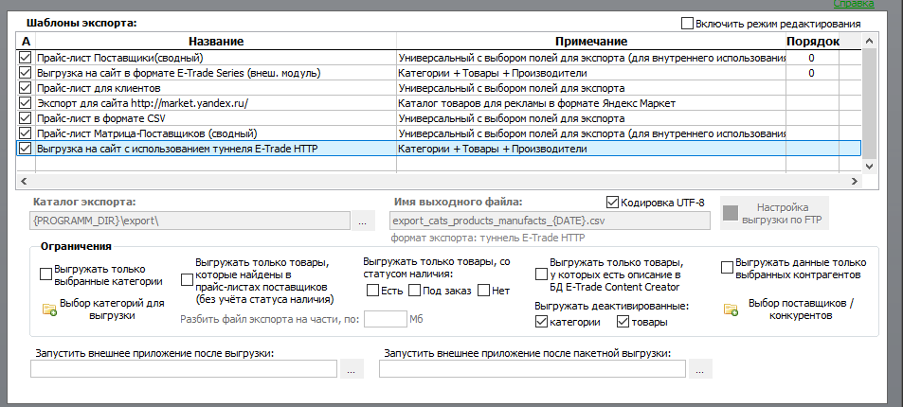Browse app to run after выгрузки

click(x=352, y=369)
